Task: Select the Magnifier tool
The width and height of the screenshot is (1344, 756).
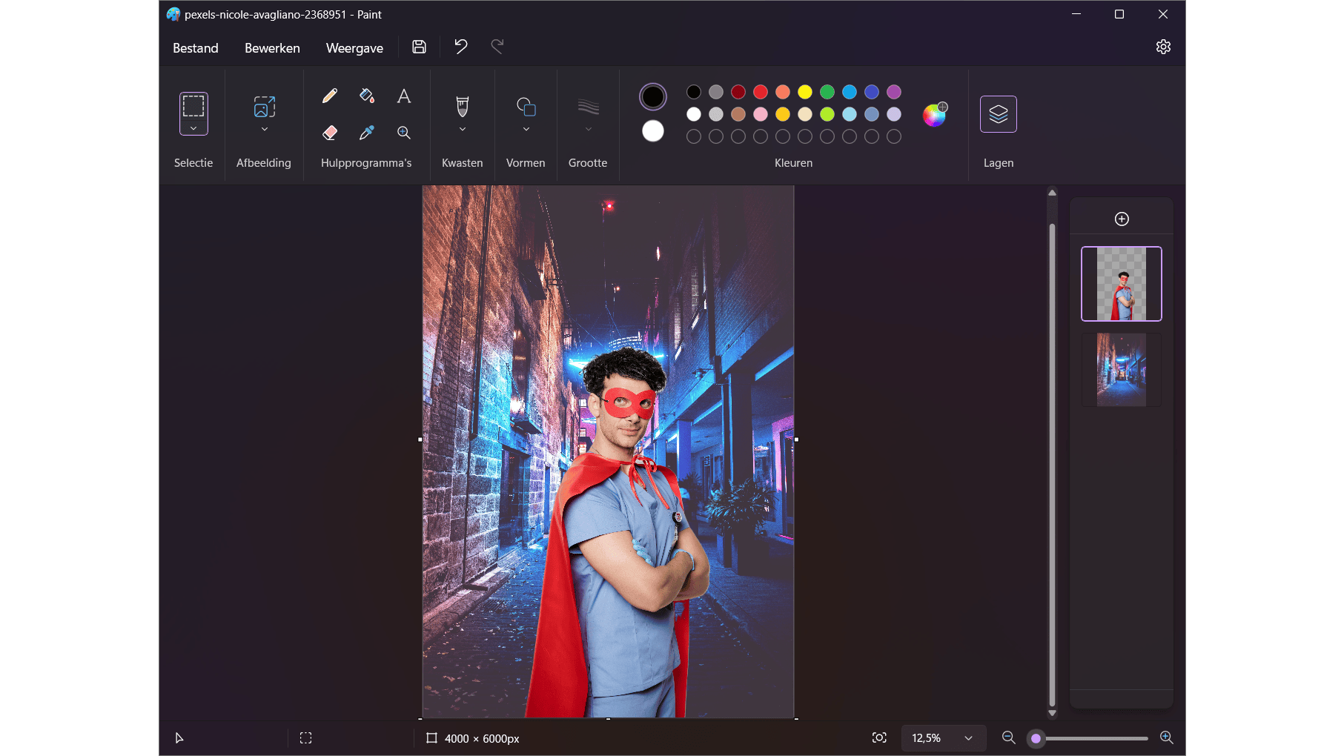Action: (404, 133)
